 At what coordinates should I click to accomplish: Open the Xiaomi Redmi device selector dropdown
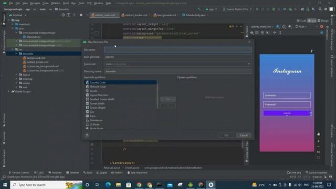[237, 9]
